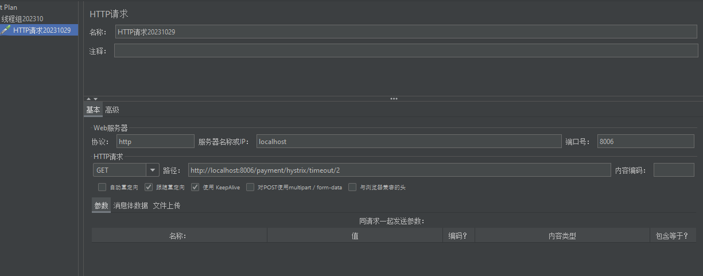Enable 对POST使用multipart / form-data checkbox
Image resolution: width=703 pixels, height=276 pixels.
pyautogui.click(x=250, y=187)
